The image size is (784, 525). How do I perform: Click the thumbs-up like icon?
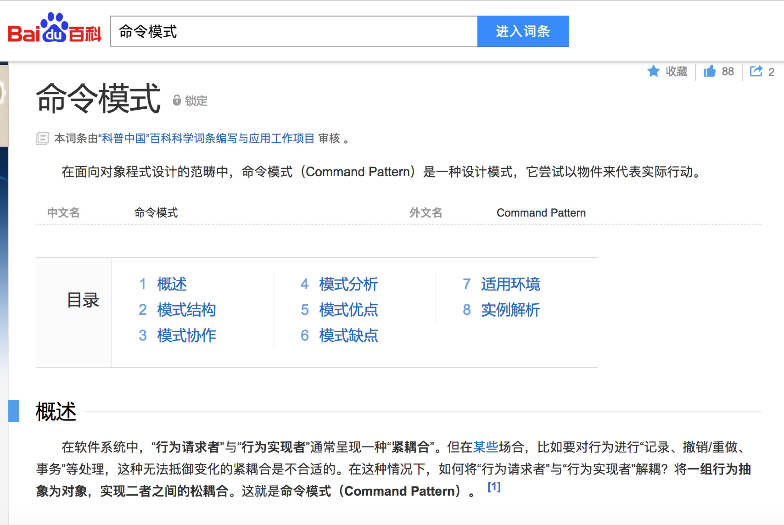coord(709,71)
